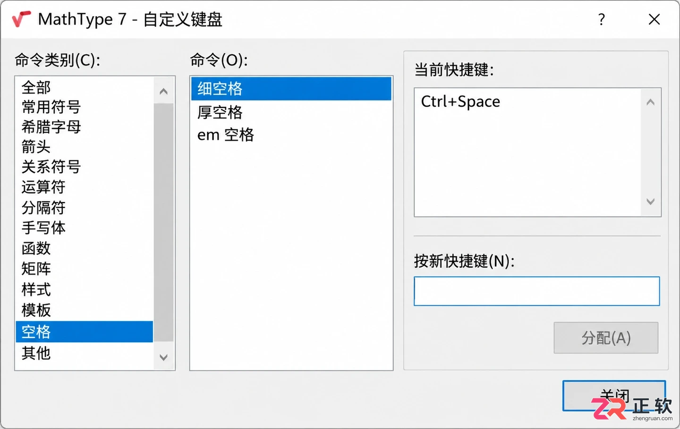
Task: Click the category list scroll down arrow
Action: click(x=164, y=357)
